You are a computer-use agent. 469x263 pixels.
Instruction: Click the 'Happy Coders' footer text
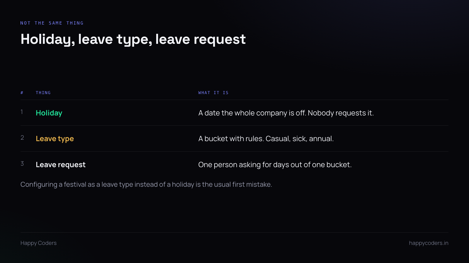38,243
